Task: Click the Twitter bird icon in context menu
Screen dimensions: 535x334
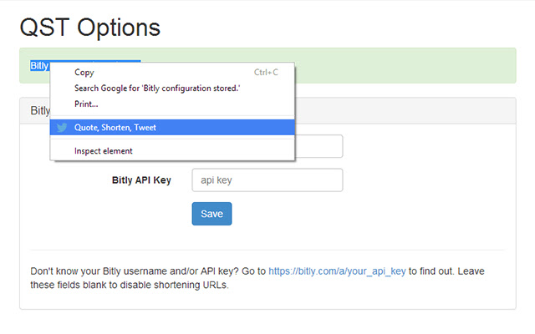Action: click(62, 128)
